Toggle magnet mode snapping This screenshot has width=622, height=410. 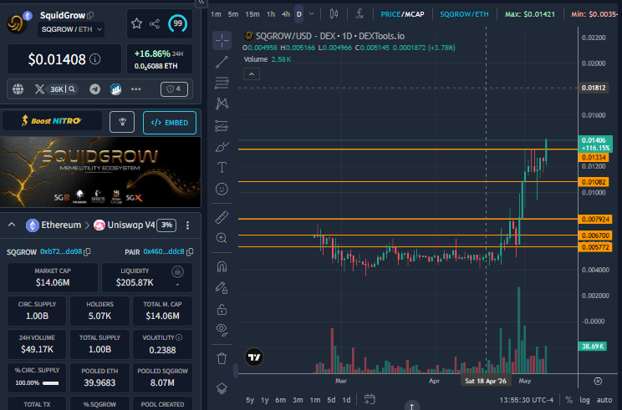pyautogui.click(x=222, y=266)
